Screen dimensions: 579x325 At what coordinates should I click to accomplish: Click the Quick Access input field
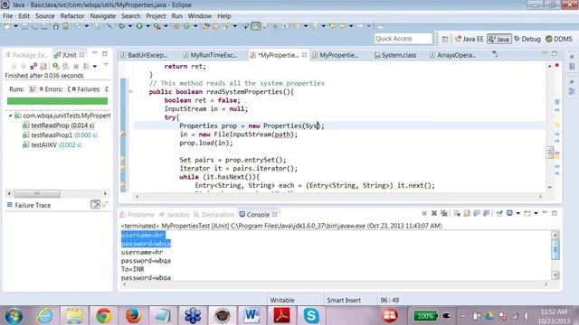coord(403,39)
